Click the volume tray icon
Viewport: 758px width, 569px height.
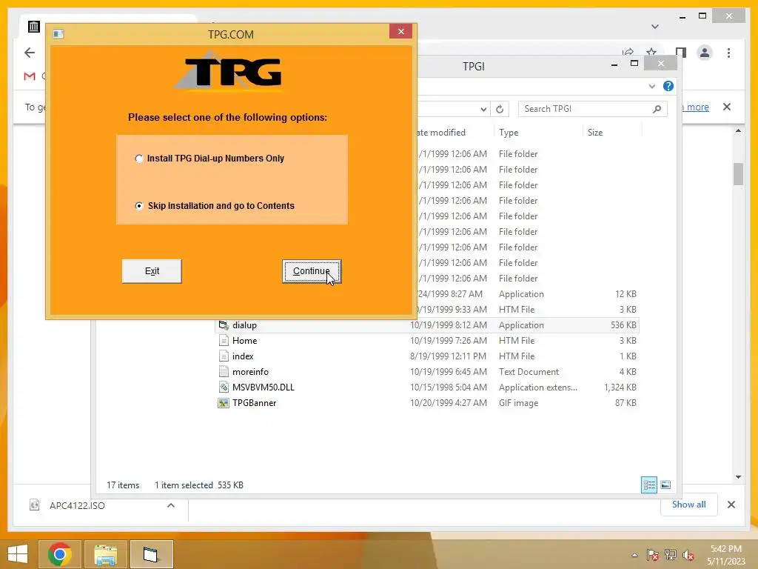[x=688, y=555]
